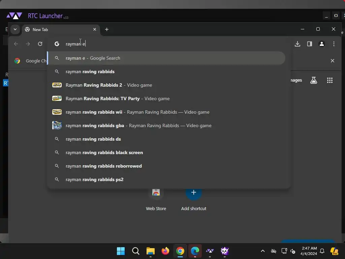
Task: Click the OneDrive cloud tray icon
Action: (x=274, y=251)
